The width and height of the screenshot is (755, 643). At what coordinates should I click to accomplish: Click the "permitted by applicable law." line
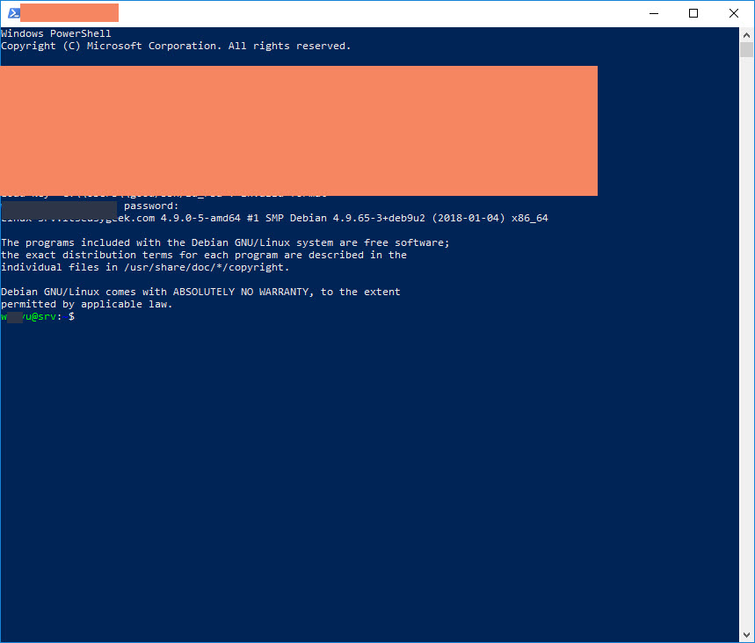86,304
